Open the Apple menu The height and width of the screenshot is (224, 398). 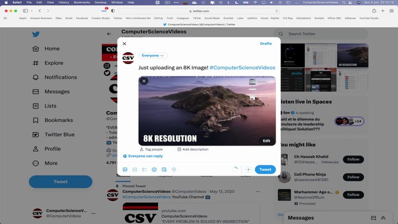6,2
